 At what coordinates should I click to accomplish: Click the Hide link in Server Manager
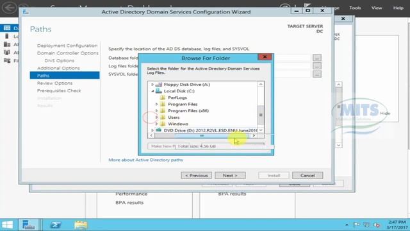(x=385, y=114)
